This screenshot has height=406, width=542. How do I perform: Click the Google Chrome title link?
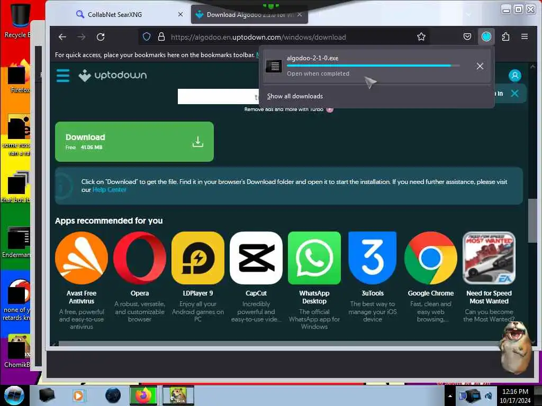pyautogui.click(x=431, y=293)
